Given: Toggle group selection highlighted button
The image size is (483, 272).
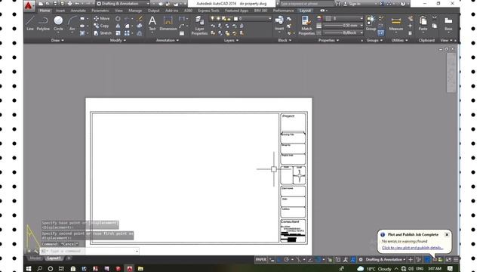Looking at the screenshot, I should click(381, 33).
